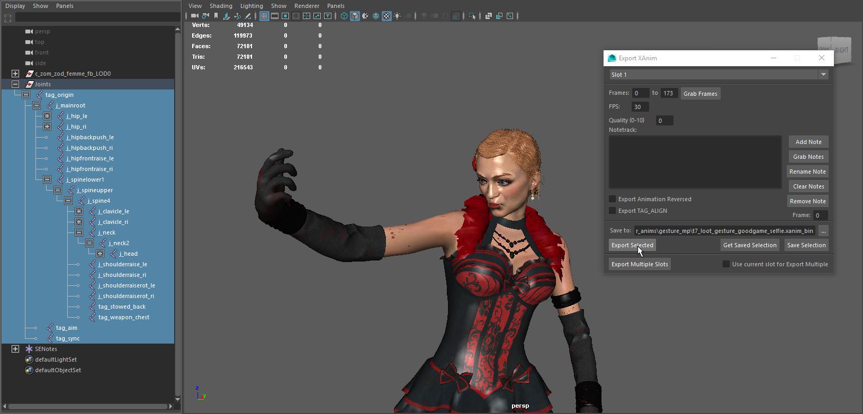
Task: Toggle the Gate Mask icon
Action: coord(296,16)
